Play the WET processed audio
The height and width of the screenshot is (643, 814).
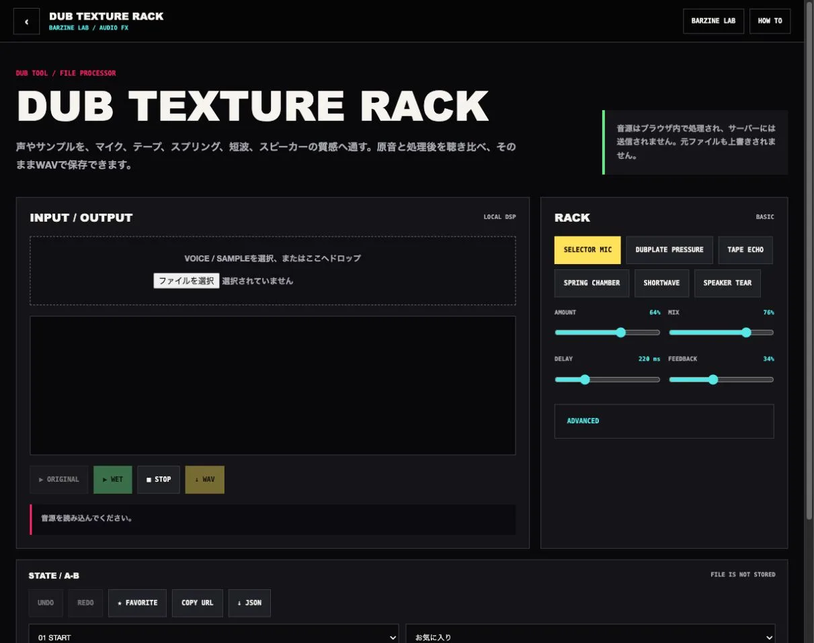coord(113,480)
